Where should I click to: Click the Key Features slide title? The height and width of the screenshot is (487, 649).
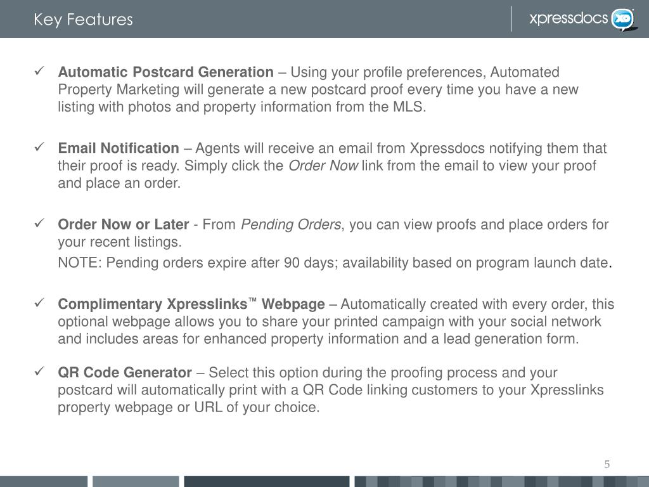click(x=83, y=20)
